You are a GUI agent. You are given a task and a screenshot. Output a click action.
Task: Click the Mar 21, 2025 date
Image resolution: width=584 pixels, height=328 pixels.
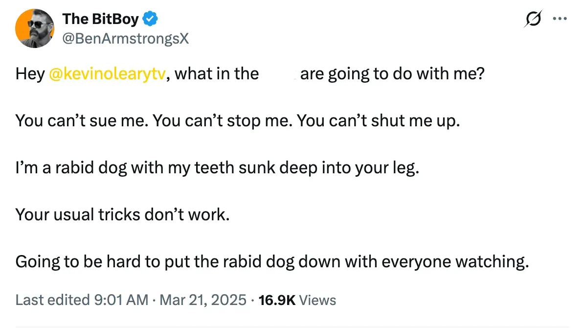pos(202,300)
